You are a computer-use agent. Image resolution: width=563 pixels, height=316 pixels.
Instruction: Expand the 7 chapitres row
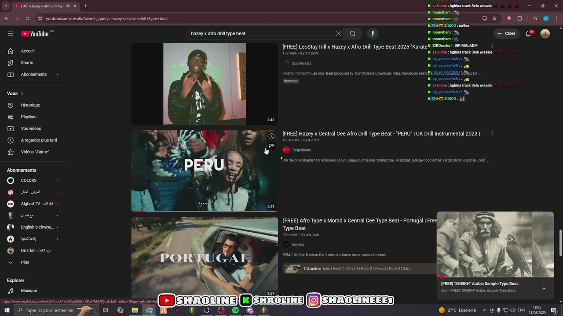coord(359,269)
